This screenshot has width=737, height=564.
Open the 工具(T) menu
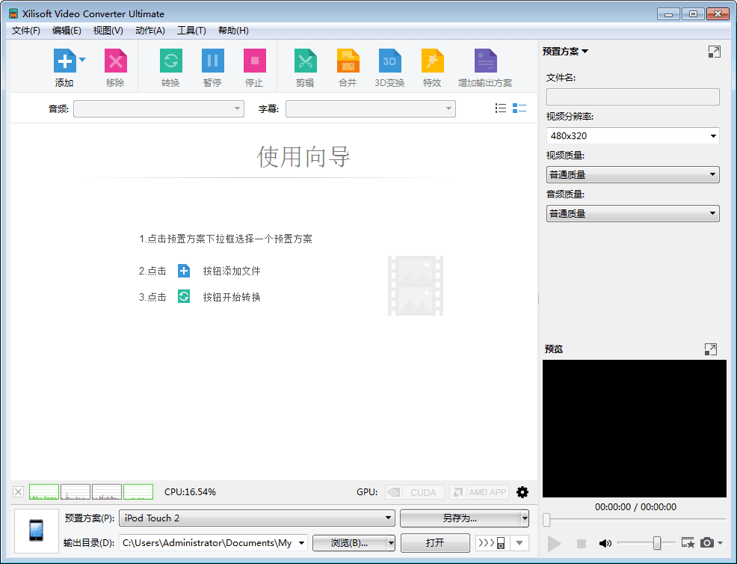click(x=191, y=31)
